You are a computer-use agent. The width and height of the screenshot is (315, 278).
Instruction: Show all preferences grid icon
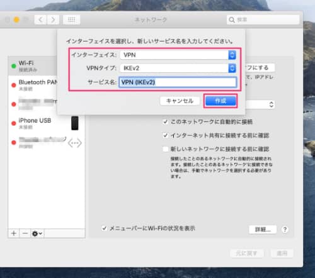71,20
